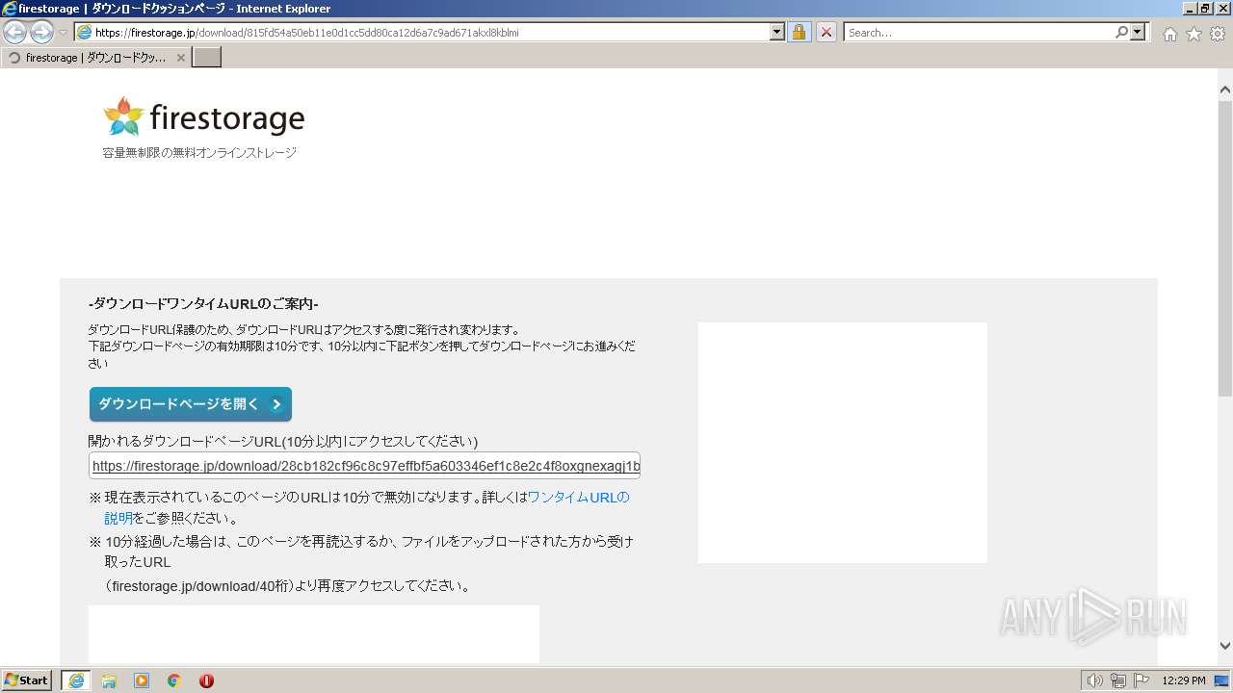The height and width of the screenshot is (693, 1233).
Task: Open the red security taskbar icon
Action: point(206,680)
